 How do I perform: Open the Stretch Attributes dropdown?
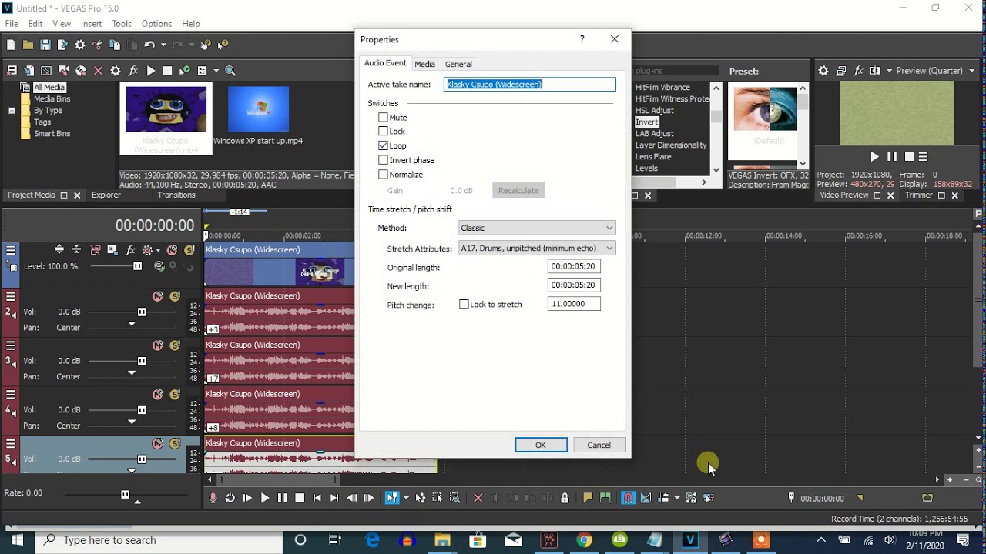(537, 249)
